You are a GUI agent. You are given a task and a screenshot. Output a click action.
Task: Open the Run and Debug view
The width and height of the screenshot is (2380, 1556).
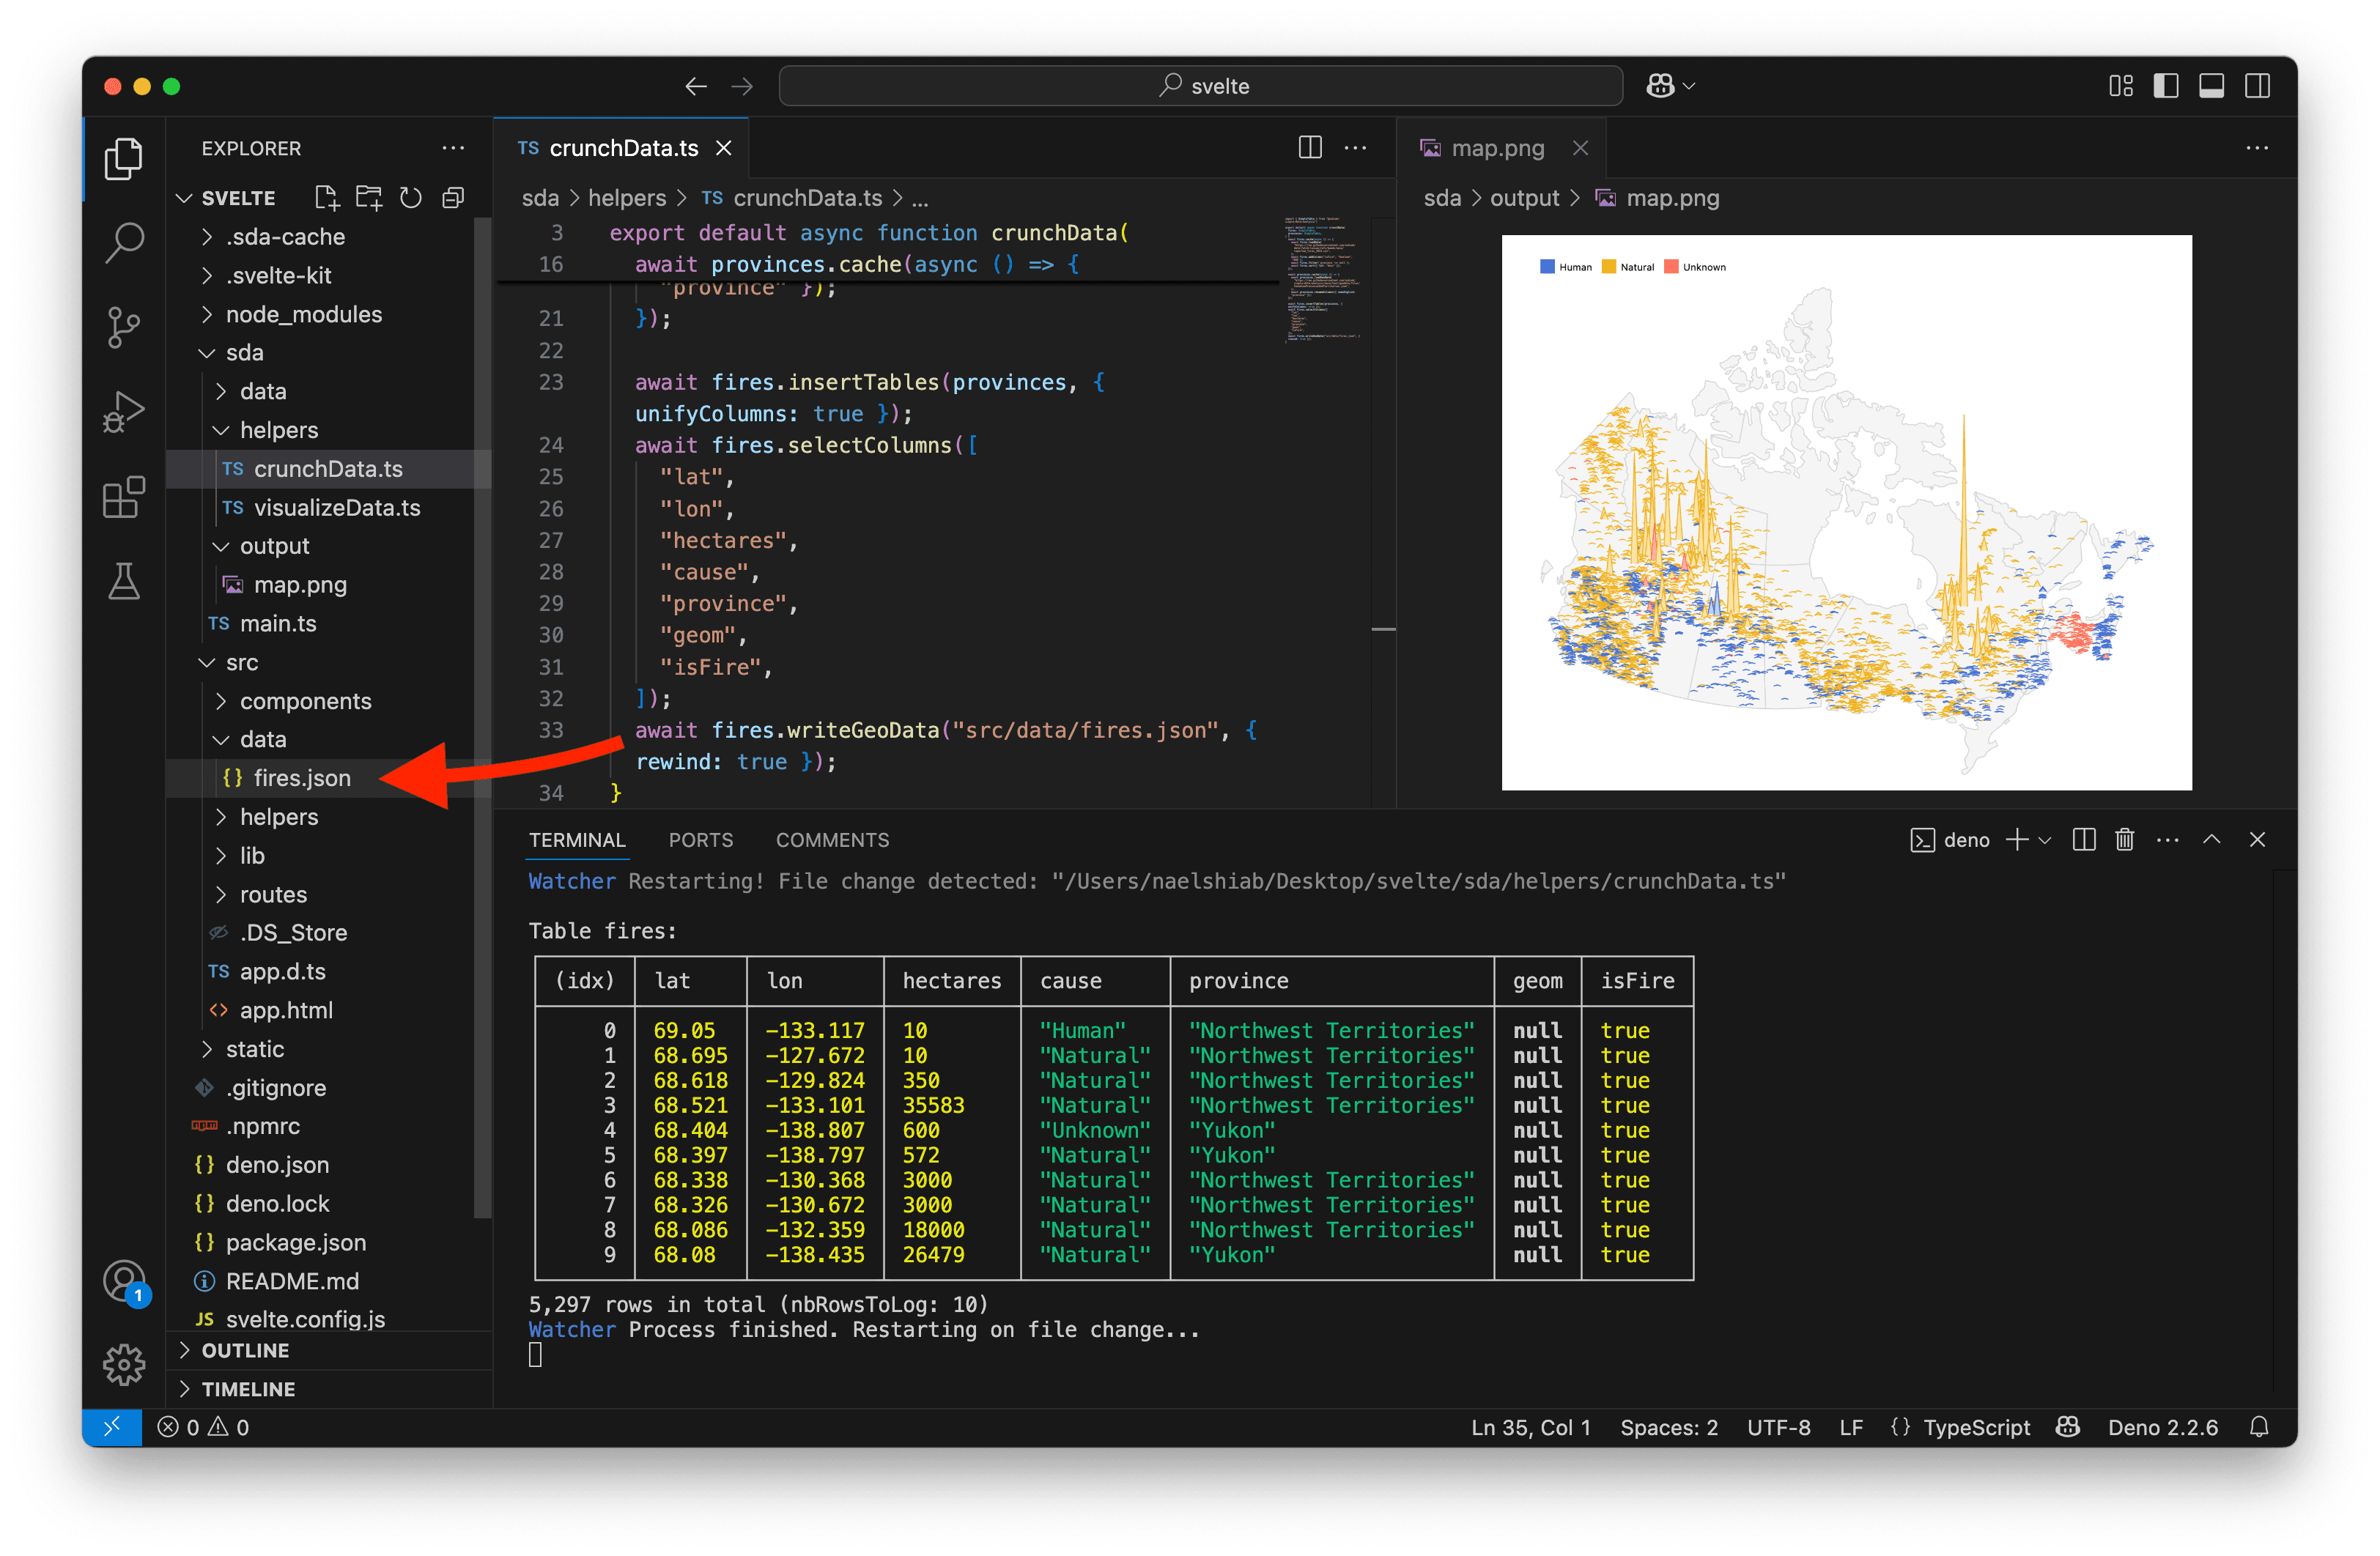[x=124, y=412]
